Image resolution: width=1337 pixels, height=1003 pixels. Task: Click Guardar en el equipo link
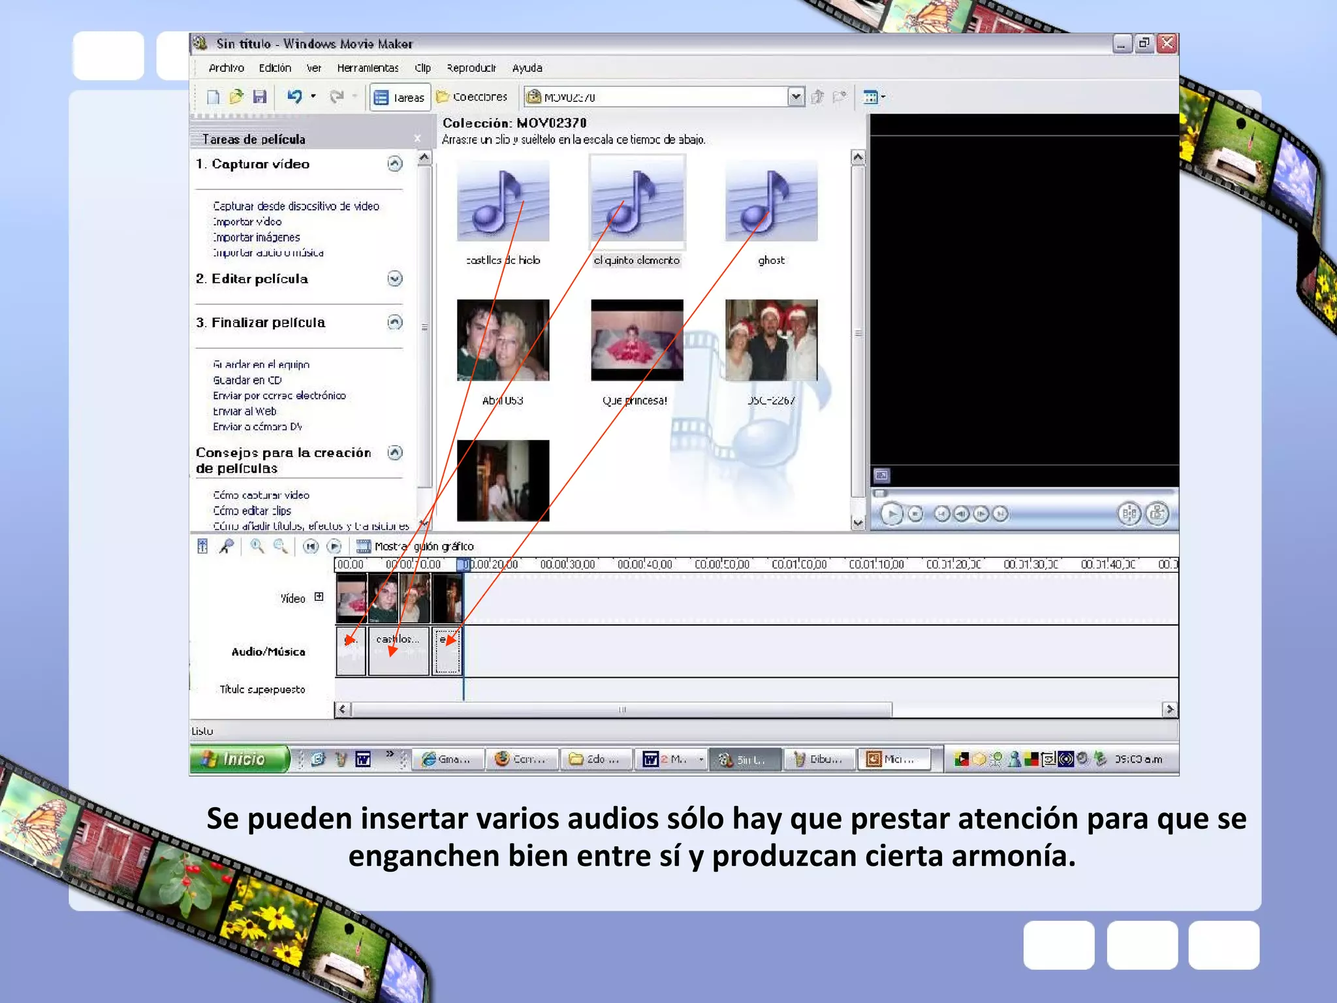261,364
